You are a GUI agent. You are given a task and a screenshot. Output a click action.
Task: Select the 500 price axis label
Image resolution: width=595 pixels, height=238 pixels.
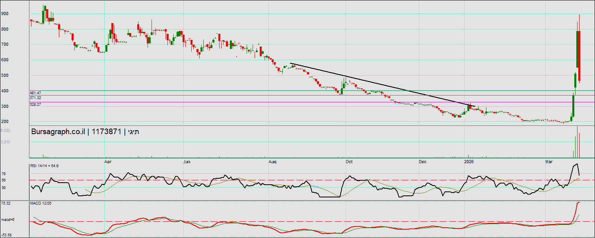(x=5, y=76)
